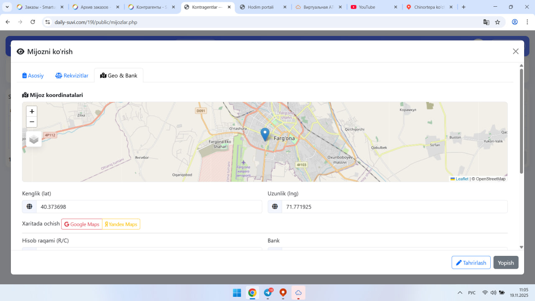Zoom in on the map
This screenshot has height=301, width=535.
click(x=32, y=111)
